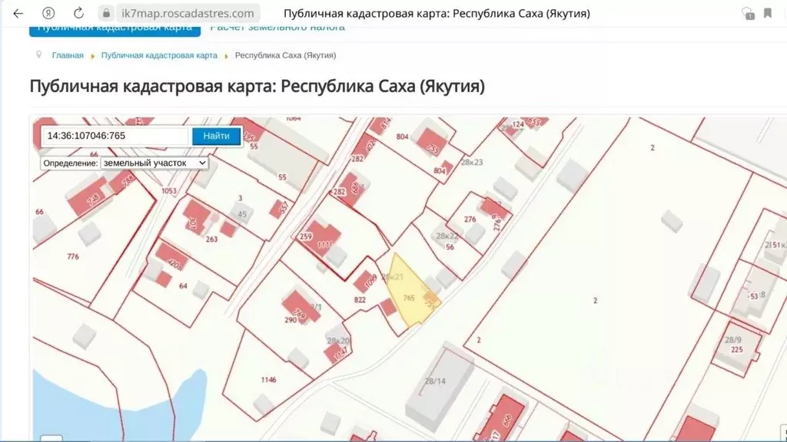Viewport: 787px width, 442px height.
Task: Open the Расчёт земельного налога tab
Action: (x=277, y=26)
